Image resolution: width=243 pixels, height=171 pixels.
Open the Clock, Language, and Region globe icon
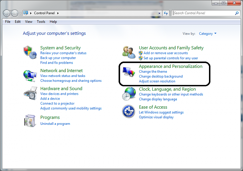(129, 94)
